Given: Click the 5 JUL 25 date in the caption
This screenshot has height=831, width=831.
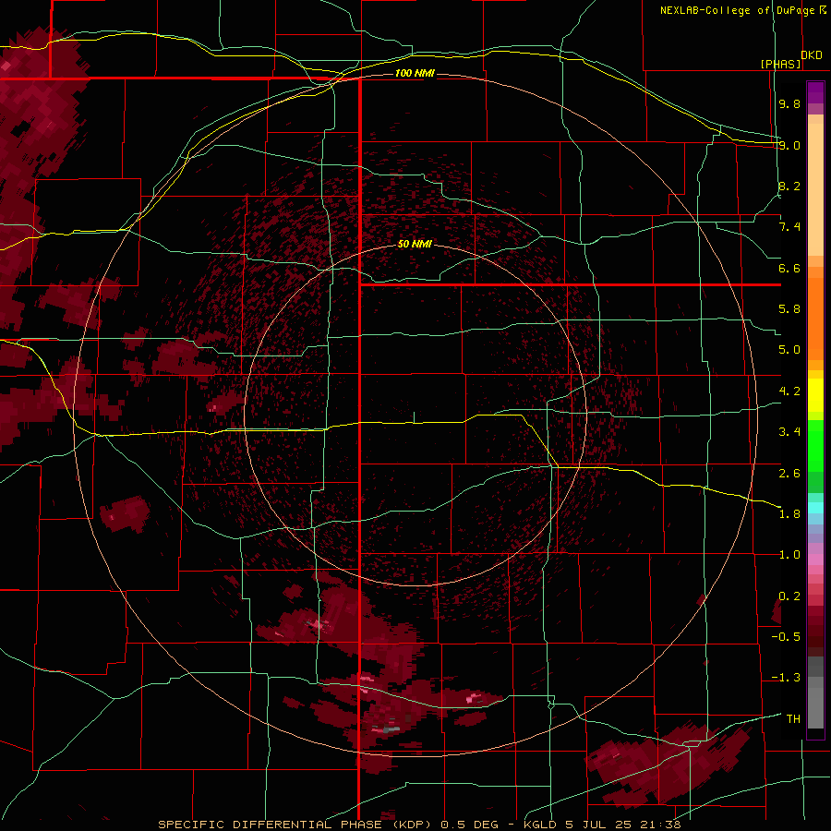Looking at the screenshot, I should [600, 825].
